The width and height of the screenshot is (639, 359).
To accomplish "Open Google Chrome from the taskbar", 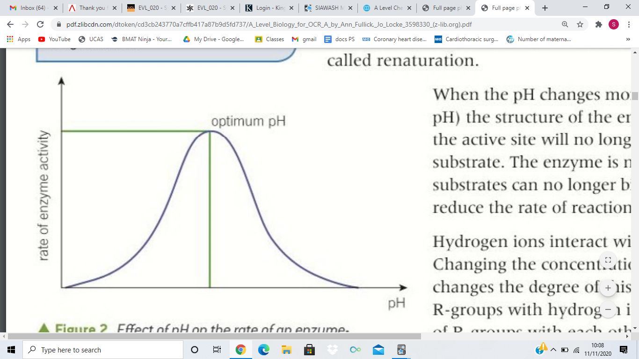I will tap(240, 350).
